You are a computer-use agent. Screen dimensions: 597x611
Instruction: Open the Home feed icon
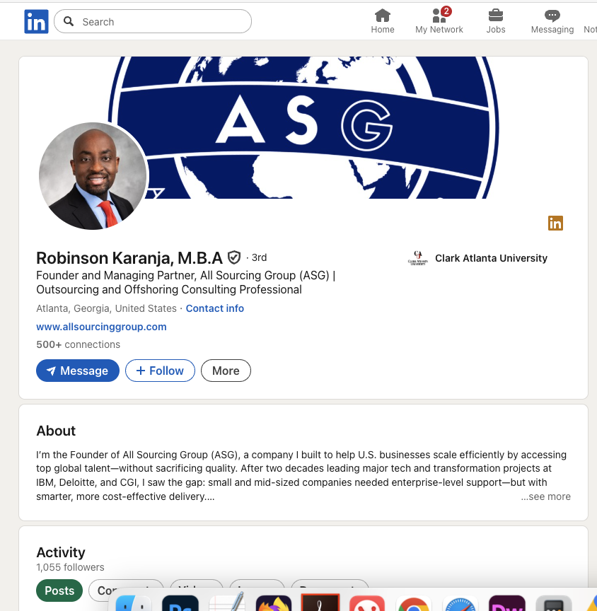click(382, 16)
